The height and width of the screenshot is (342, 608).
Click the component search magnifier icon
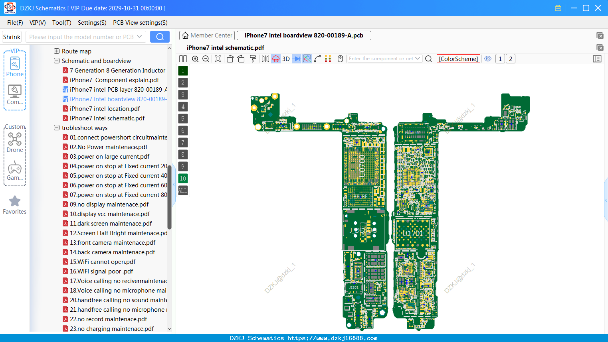(x=429, y=59)
